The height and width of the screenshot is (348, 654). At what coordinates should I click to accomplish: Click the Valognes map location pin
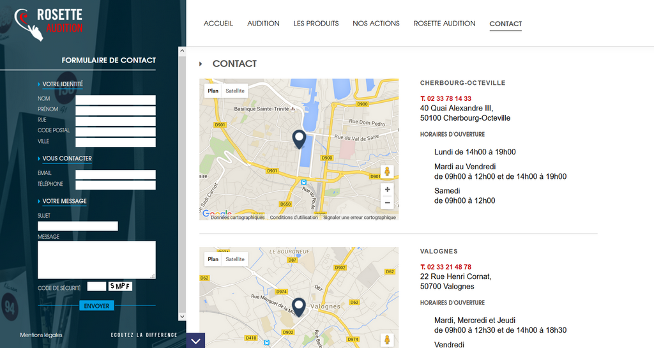pyautogui.click(x=299, y=306)
